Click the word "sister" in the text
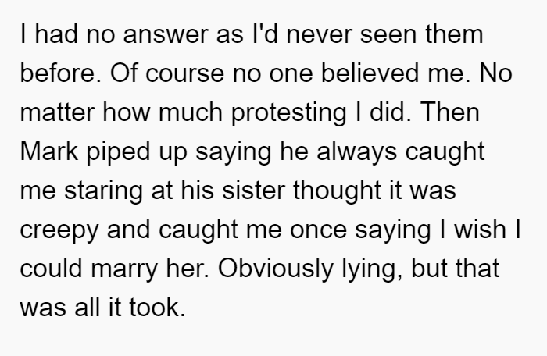Image resolution: width=547 pixels, height=356 pixels. tap(254, 190)
